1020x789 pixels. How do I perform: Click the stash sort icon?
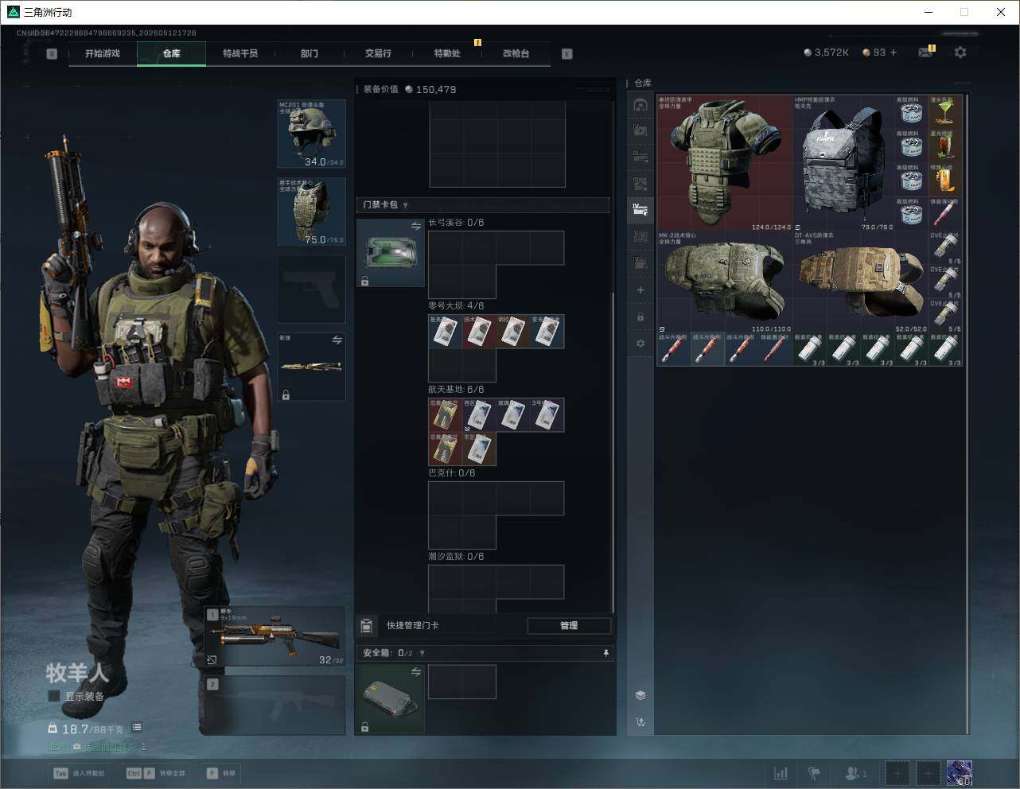tap(640, 722)
